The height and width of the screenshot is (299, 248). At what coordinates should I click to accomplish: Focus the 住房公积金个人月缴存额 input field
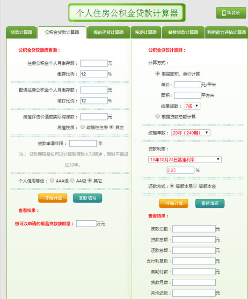click(x=94, y=63)
